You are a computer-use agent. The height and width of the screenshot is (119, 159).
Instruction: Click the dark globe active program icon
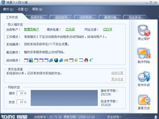tap(56, 60)
